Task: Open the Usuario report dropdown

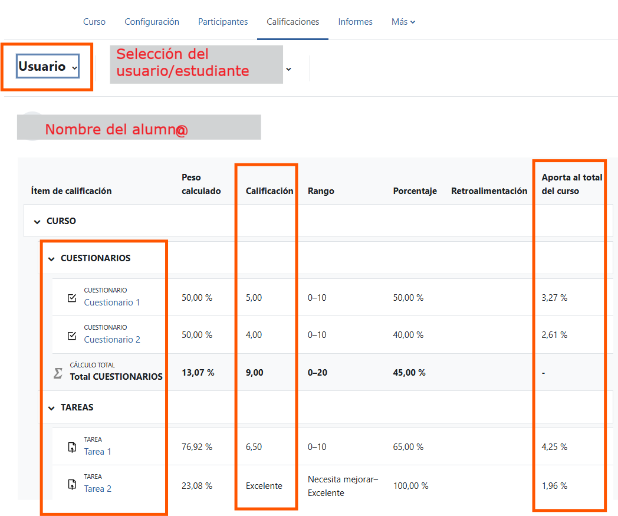Action: tap(48, 66)
